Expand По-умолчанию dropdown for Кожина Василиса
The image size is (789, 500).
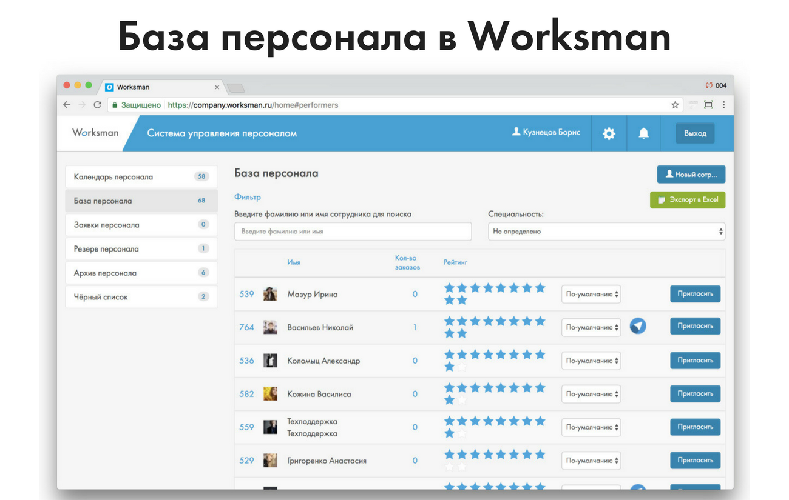click(591, 394)
